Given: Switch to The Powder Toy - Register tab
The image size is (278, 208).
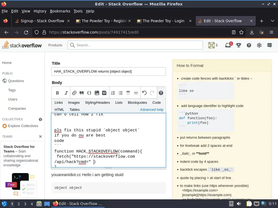Looking at the screenshot, I should 103,21.
